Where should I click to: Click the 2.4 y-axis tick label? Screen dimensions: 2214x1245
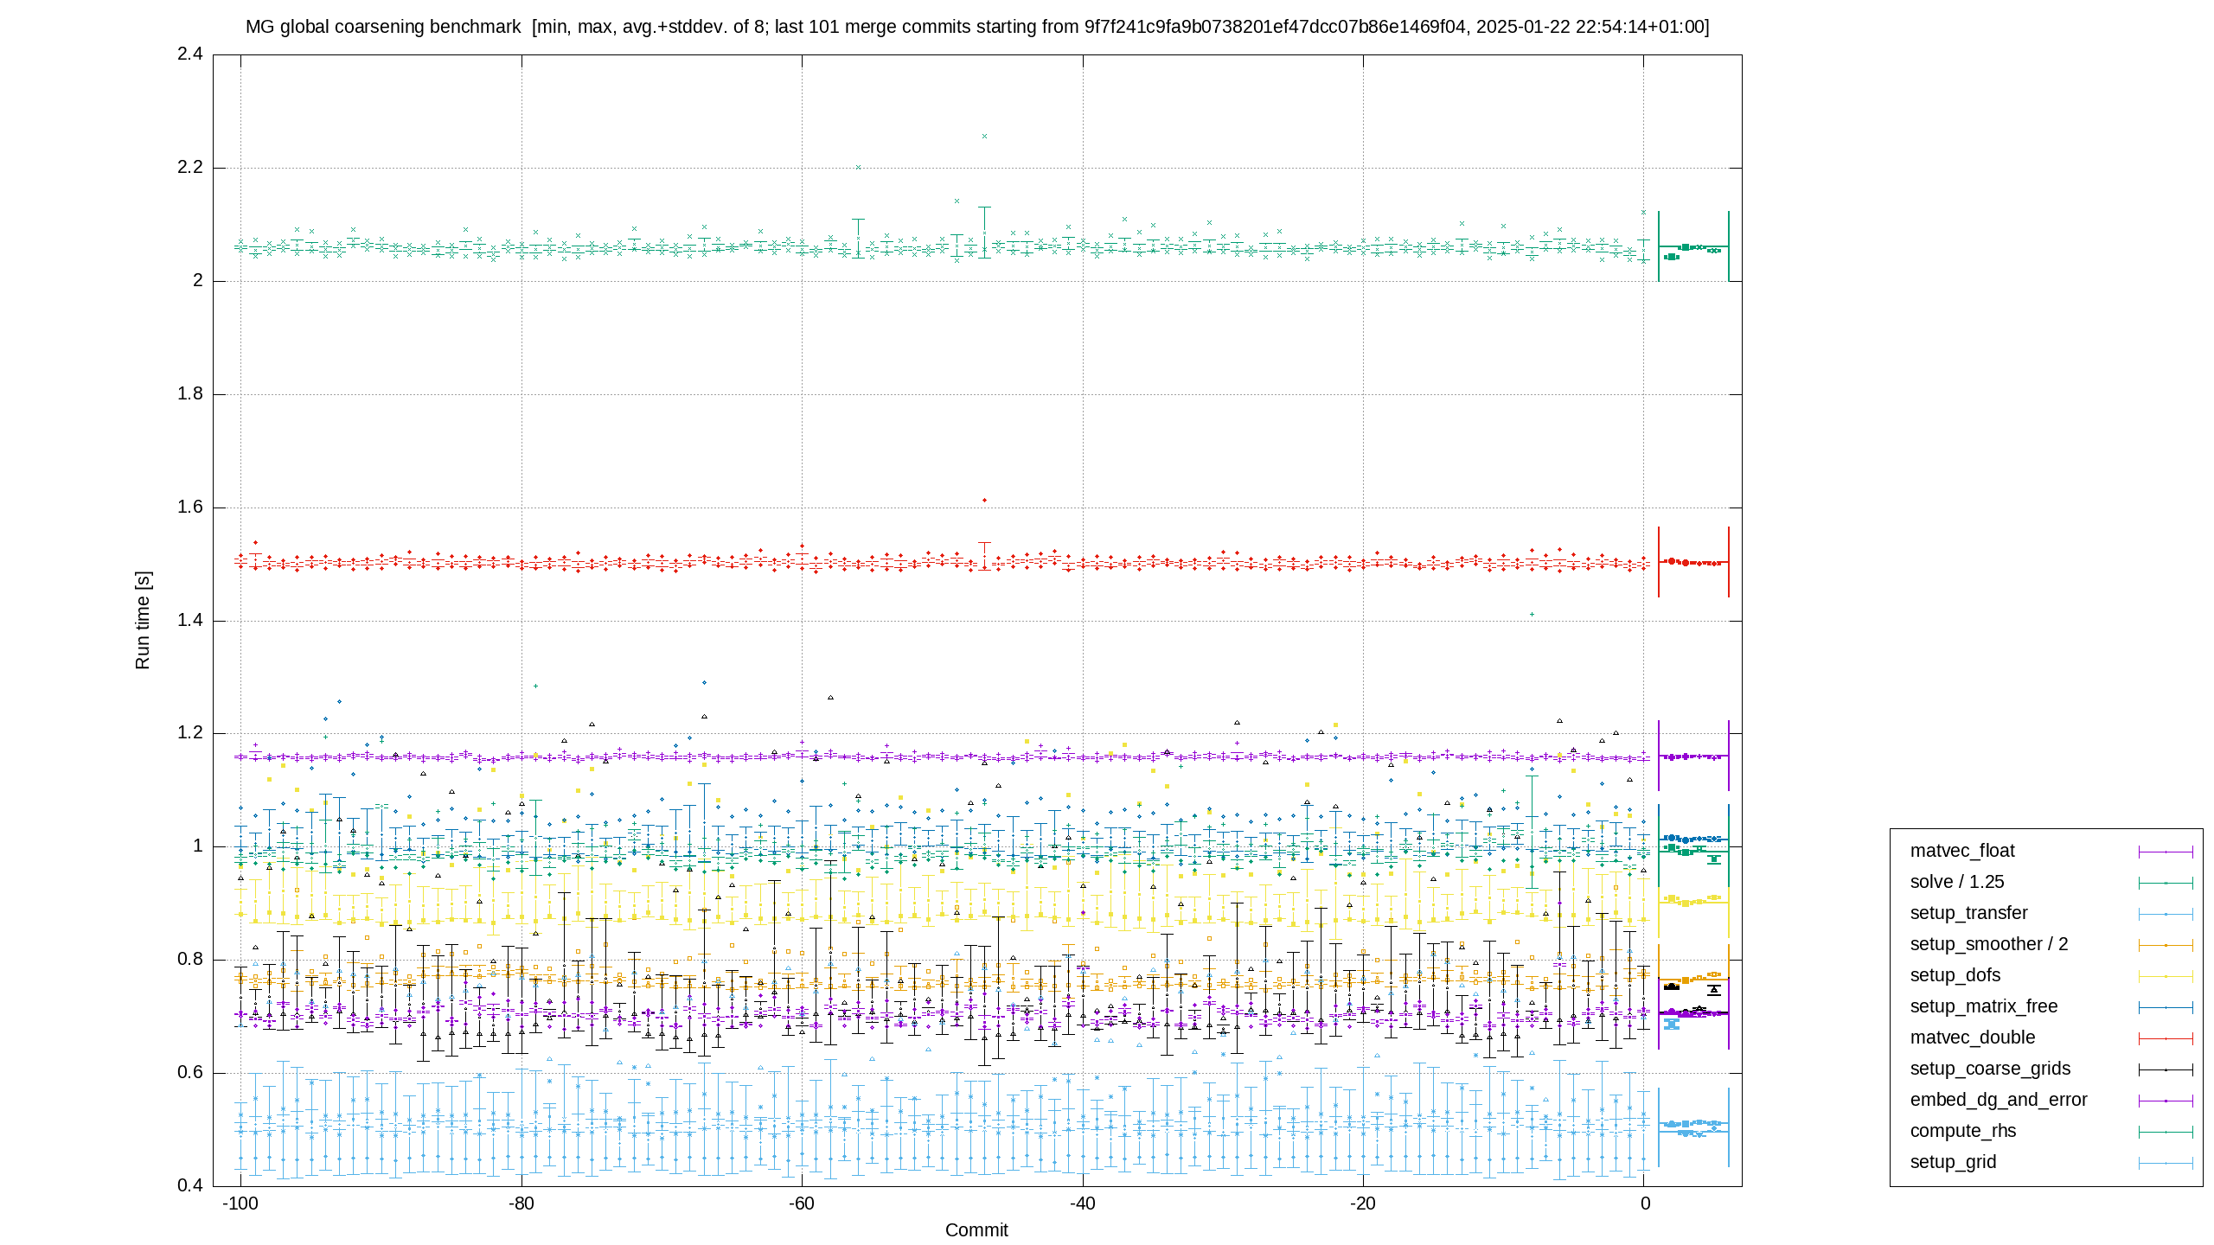pos(190,54)
